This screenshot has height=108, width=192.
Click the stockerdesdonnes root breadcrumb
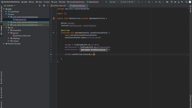[10, 2]
